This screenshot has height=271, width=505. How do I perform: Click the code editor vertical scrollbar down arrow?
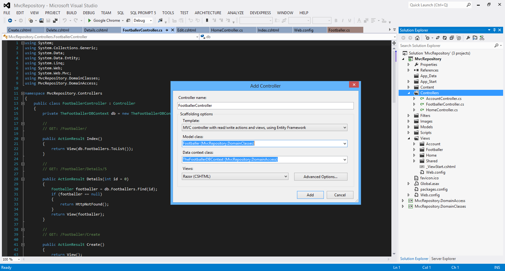(x=394, y=254)
